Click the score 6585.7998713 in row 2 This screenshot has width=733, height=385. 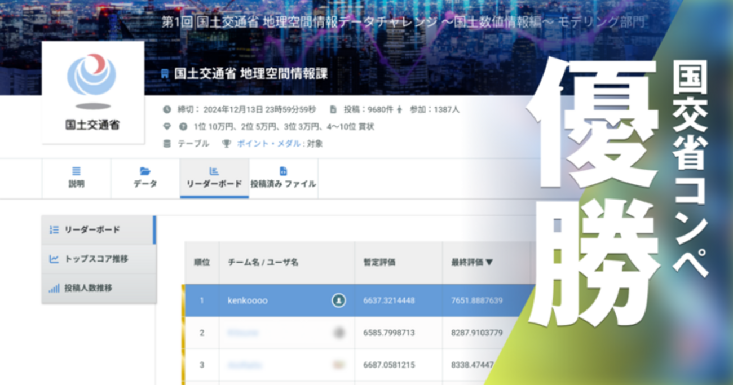[x=389, y=333]
